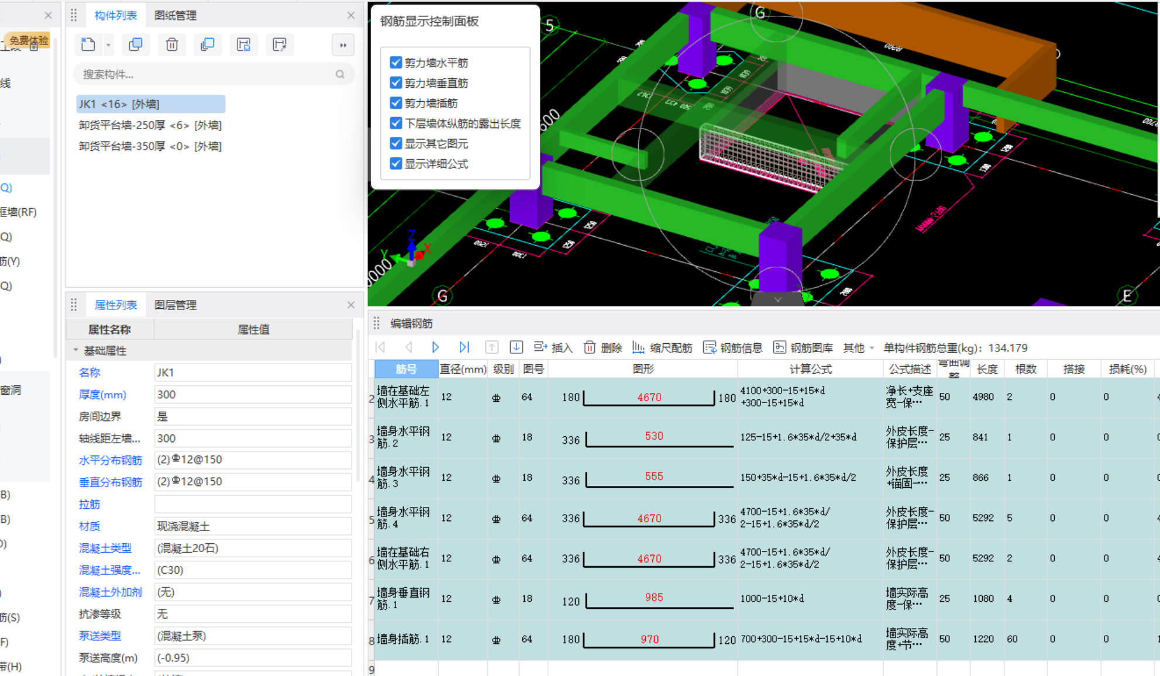Click the 筋号 column header

pos(407,368)
